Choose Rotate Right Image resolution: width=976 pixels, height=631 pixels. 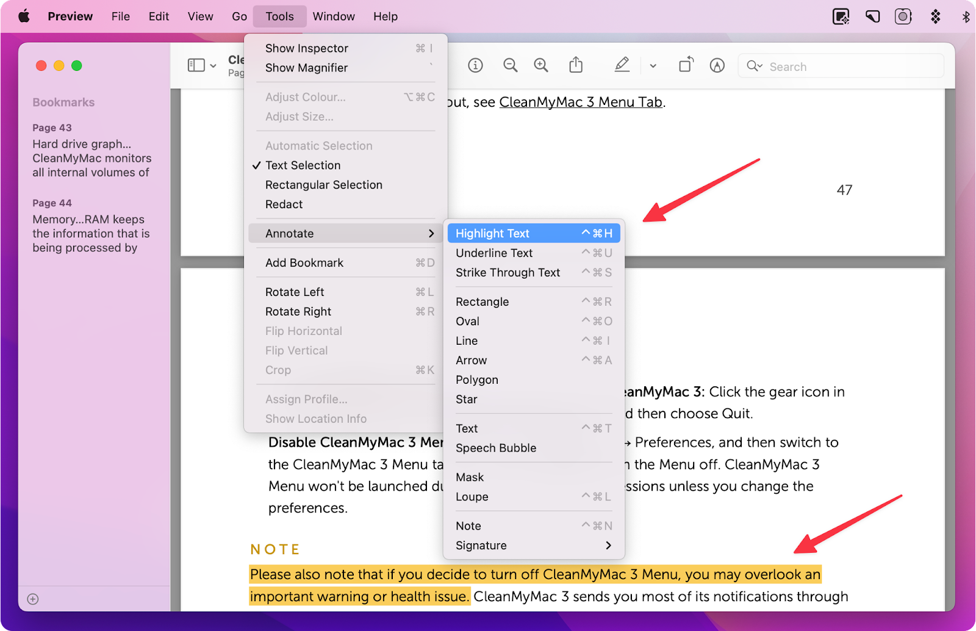(x=346, y=312)
